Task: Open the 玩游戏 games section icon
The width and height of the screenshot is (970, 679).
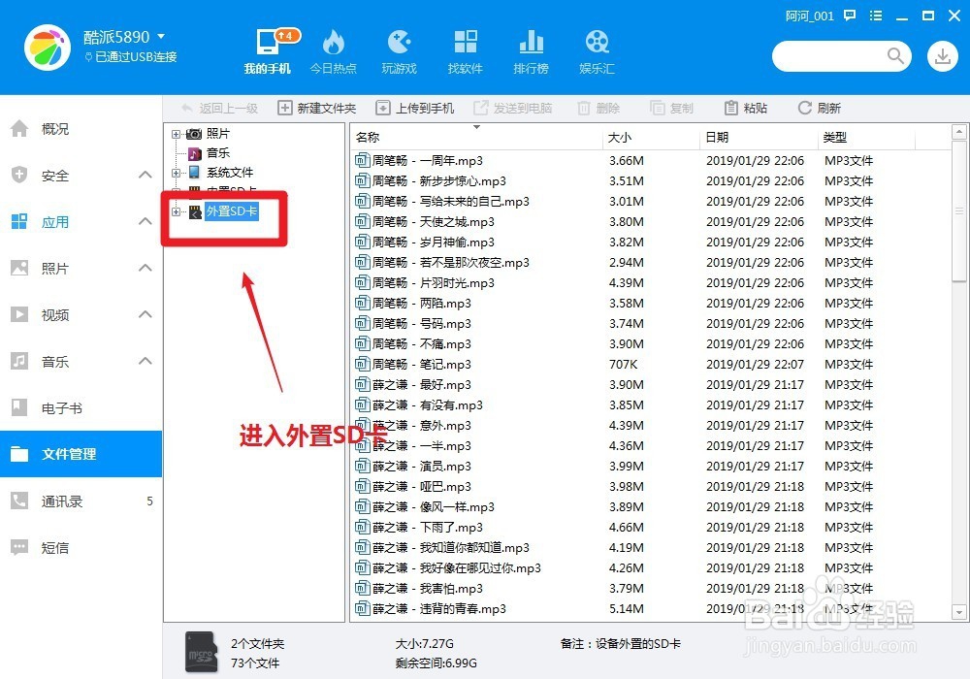Action: [x=399, y=48]
